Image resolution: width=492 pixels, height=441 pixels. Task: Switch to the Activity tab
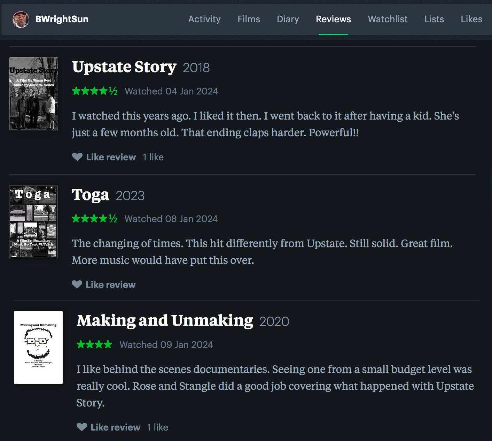click(204, 19)
